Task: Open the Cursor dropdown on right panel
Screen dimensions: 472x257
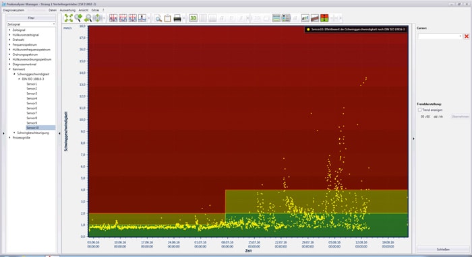Action: [440, 36]
